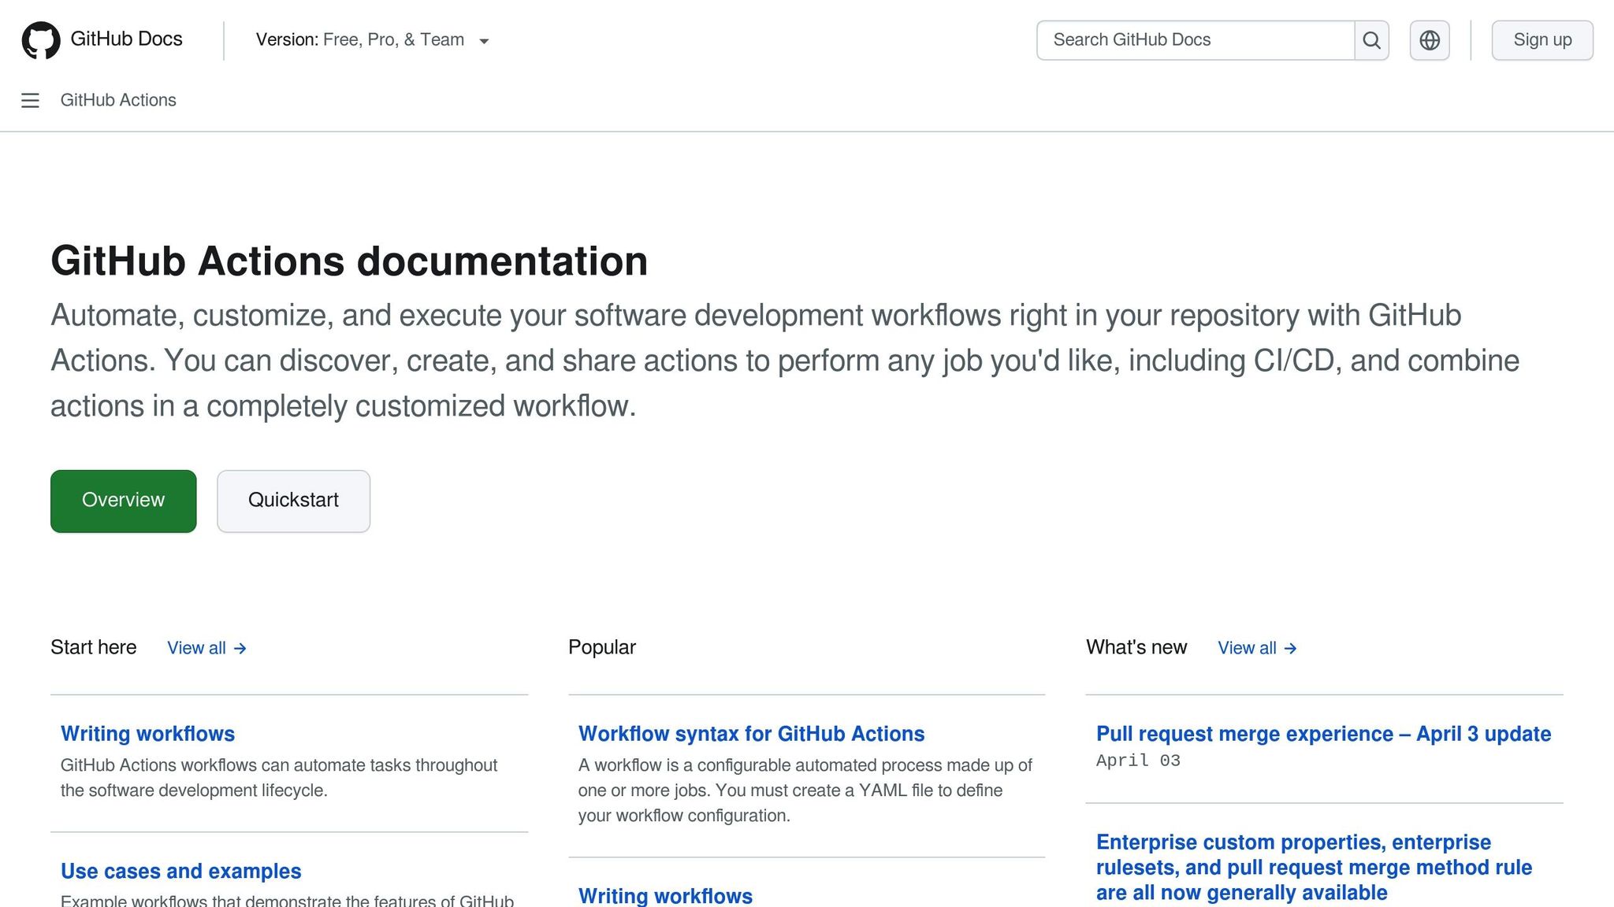Open Pull request merge experience April 3 update
This screenshot has height=907, width=1614.
click(1322, 733)
